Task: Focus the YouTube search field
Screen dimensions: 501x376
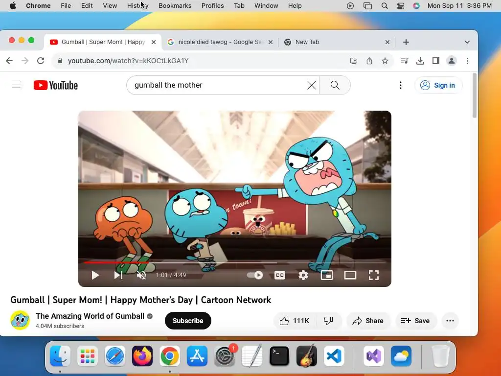Action: (219, 85)
